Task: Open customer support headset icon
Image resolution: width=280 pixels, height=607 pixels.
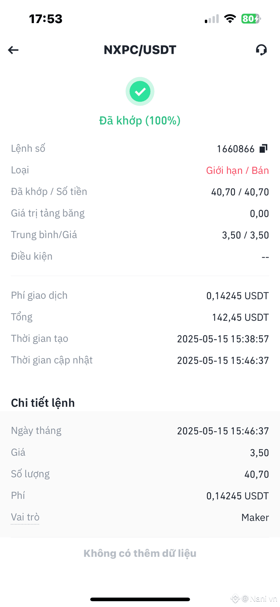Action: point(261,50)
